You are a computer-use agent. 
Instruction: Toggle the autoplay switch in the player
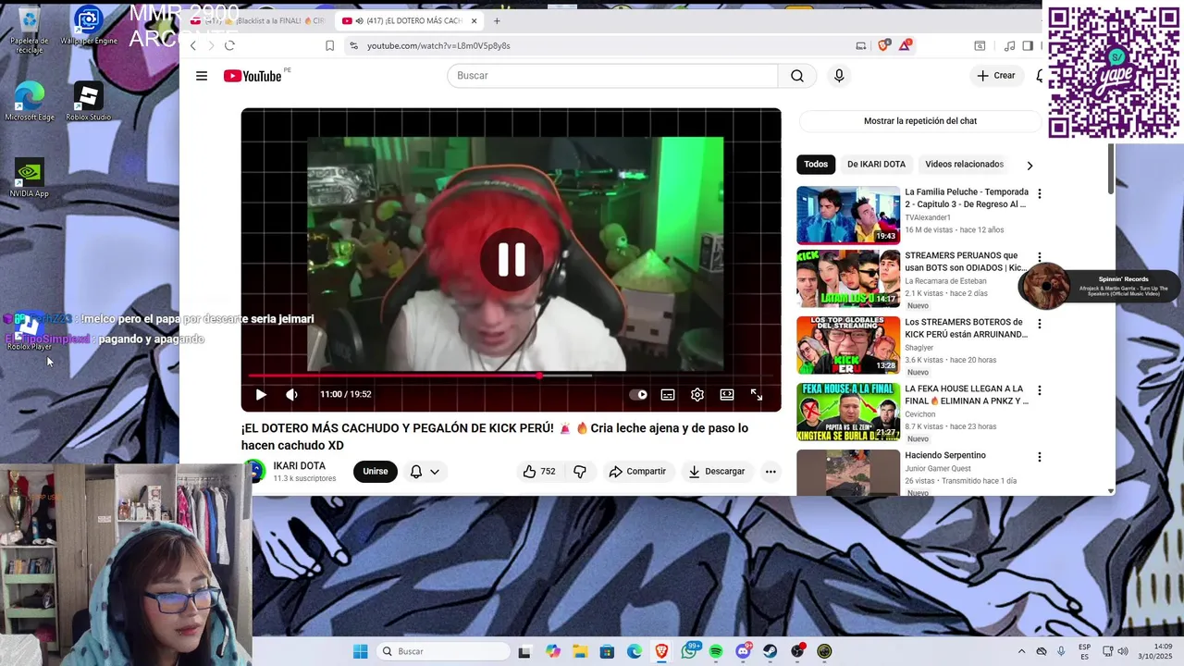638,395
